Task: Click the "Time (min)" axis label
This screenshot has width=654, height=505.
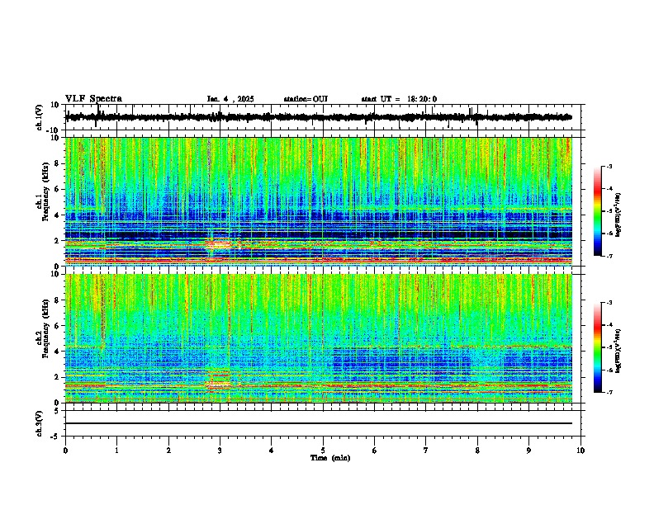Action: 330,458
